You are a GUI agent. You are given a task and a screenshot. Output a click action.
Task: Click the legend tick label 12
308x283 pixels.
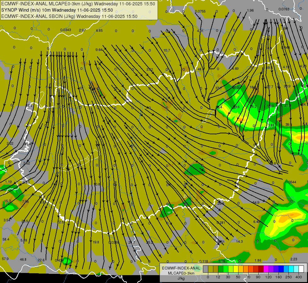218,277
